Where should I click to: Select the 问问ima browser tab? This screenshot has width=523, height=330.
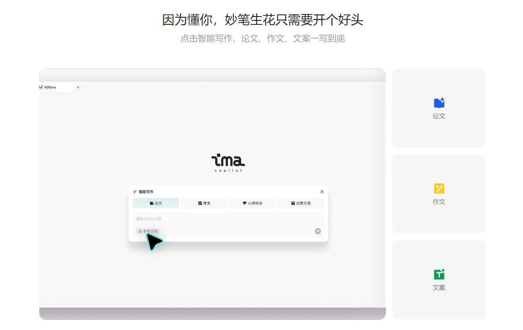(x=56, y=87)
